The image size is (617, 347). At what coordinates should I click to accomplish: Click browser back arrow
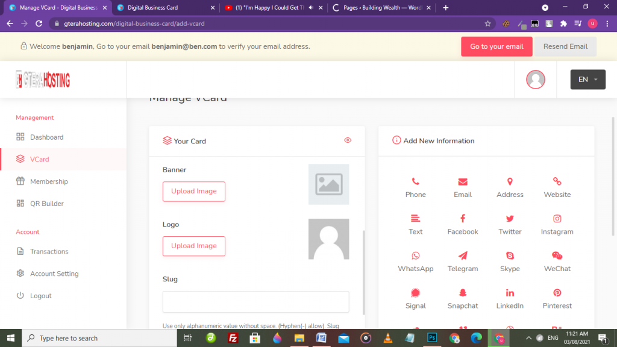(10, 23)
